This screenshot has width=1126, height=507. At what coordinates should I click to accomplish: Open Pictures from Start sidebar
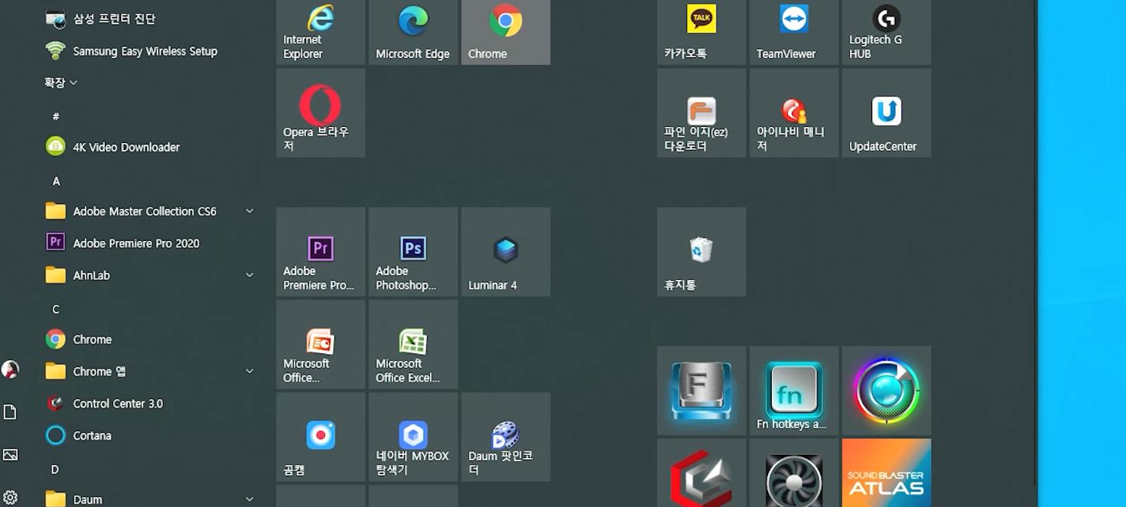coord(10,455)
